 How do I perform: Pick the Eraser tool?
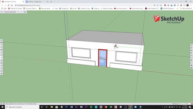coord(1,47)
